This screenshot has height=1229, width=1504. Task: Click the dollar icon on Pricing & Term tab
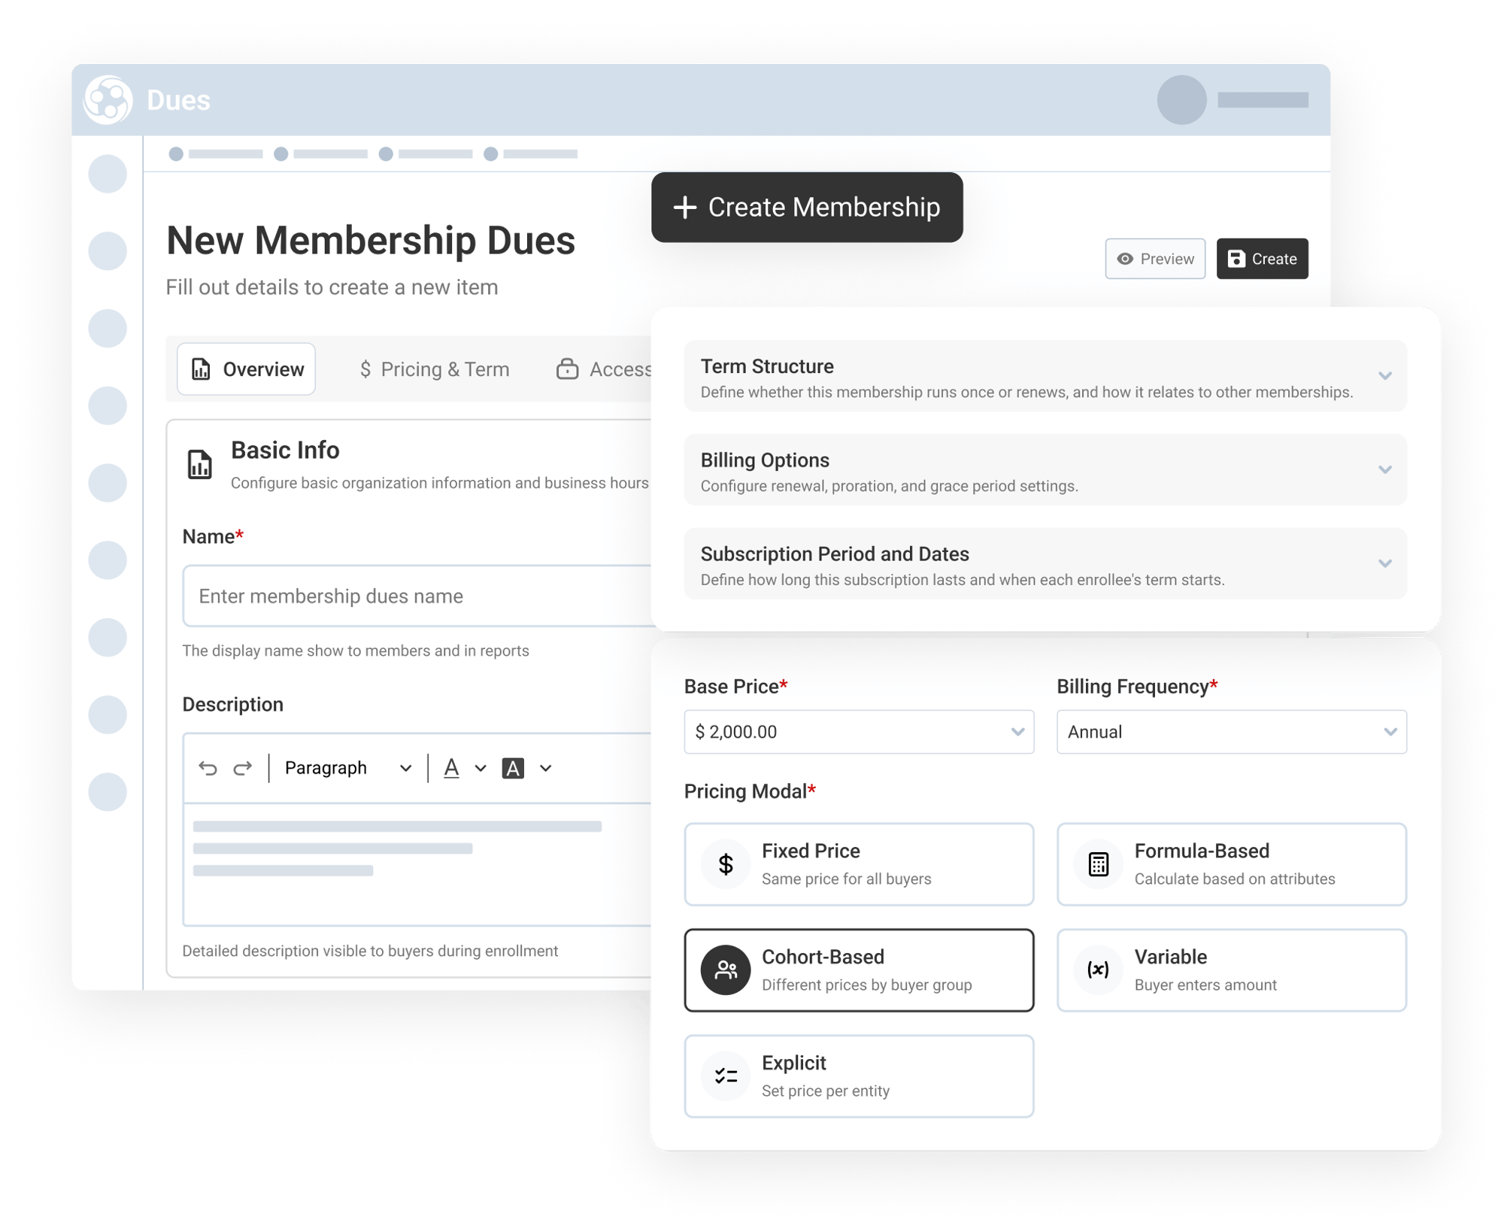tap(365, 369)
